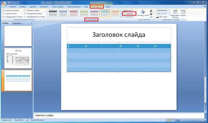The width and height of the screenshot is (208, 123).
Task: Click the zoom out minus button
Action: [x=182, y=120]
